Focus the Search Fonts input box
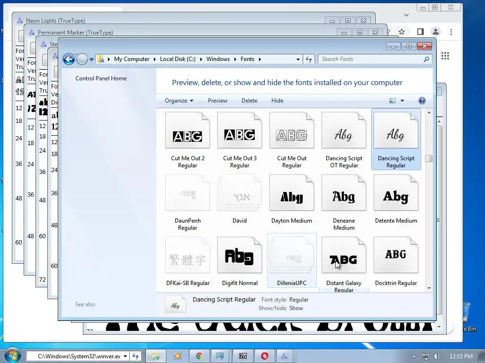Viewport: 485px width, 363px height. [x=371, y=59]
